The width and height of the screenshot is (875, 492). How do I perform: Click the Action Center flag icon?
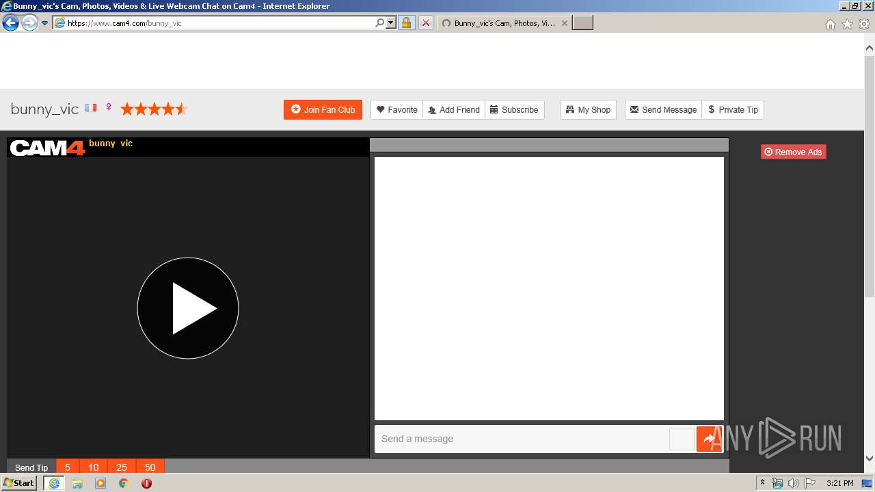810,483
